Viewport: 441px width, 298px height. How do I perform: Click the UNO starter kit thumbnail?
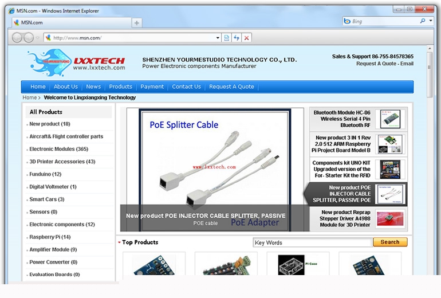(390, 170)
